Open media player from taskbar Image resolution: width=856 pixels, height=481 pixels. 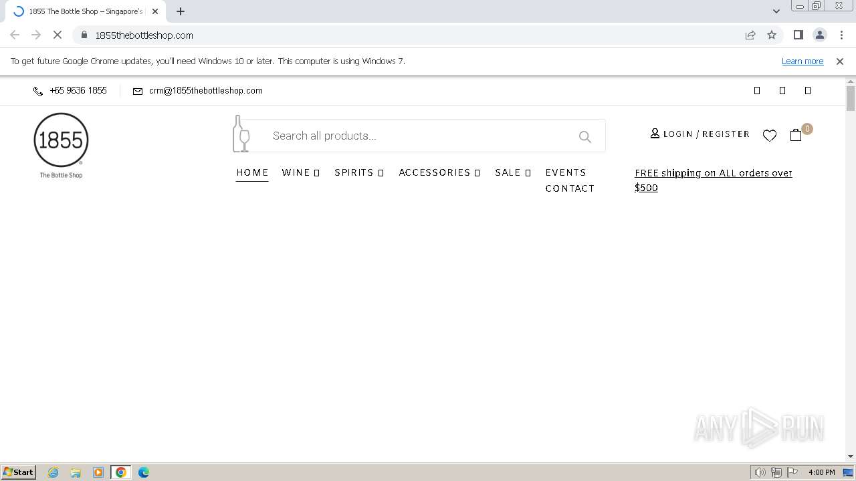coord(98,472)
